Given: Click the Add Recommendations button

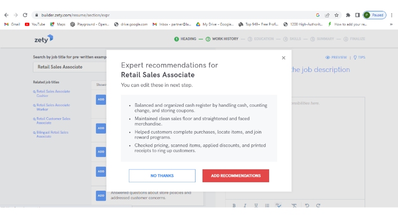Looking at the screenshot, I should [x=235, y=176].
